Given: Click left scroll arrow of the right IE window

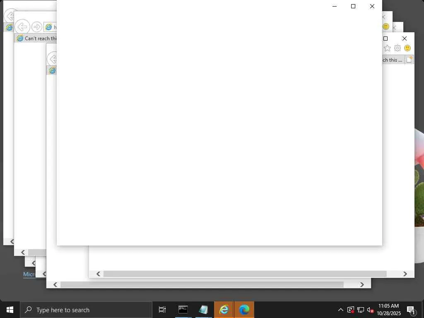Looking at the screenshot, I should [x=99, y=274].
